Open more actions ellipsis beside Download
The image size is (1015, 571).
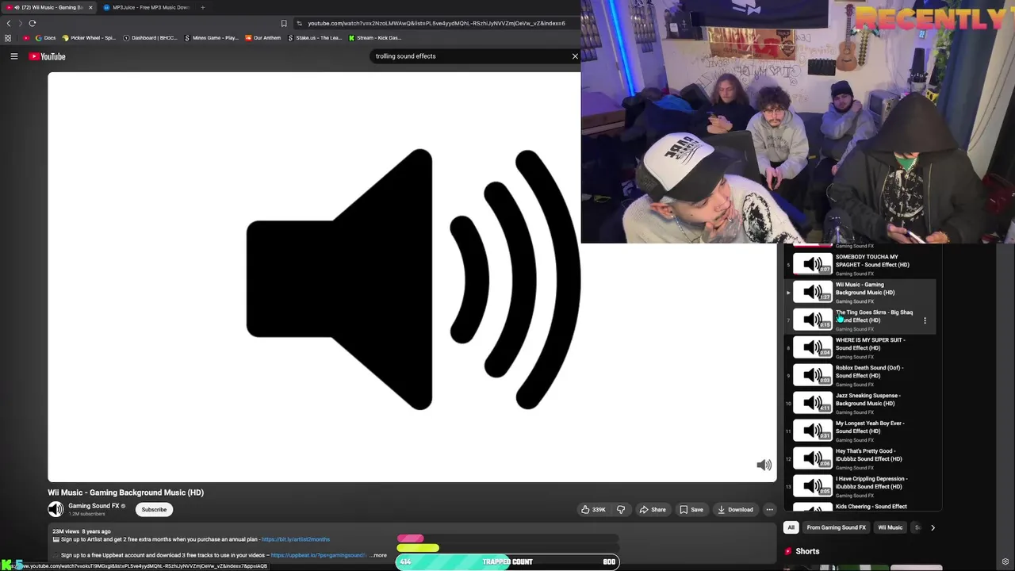[x=769, y=510]
